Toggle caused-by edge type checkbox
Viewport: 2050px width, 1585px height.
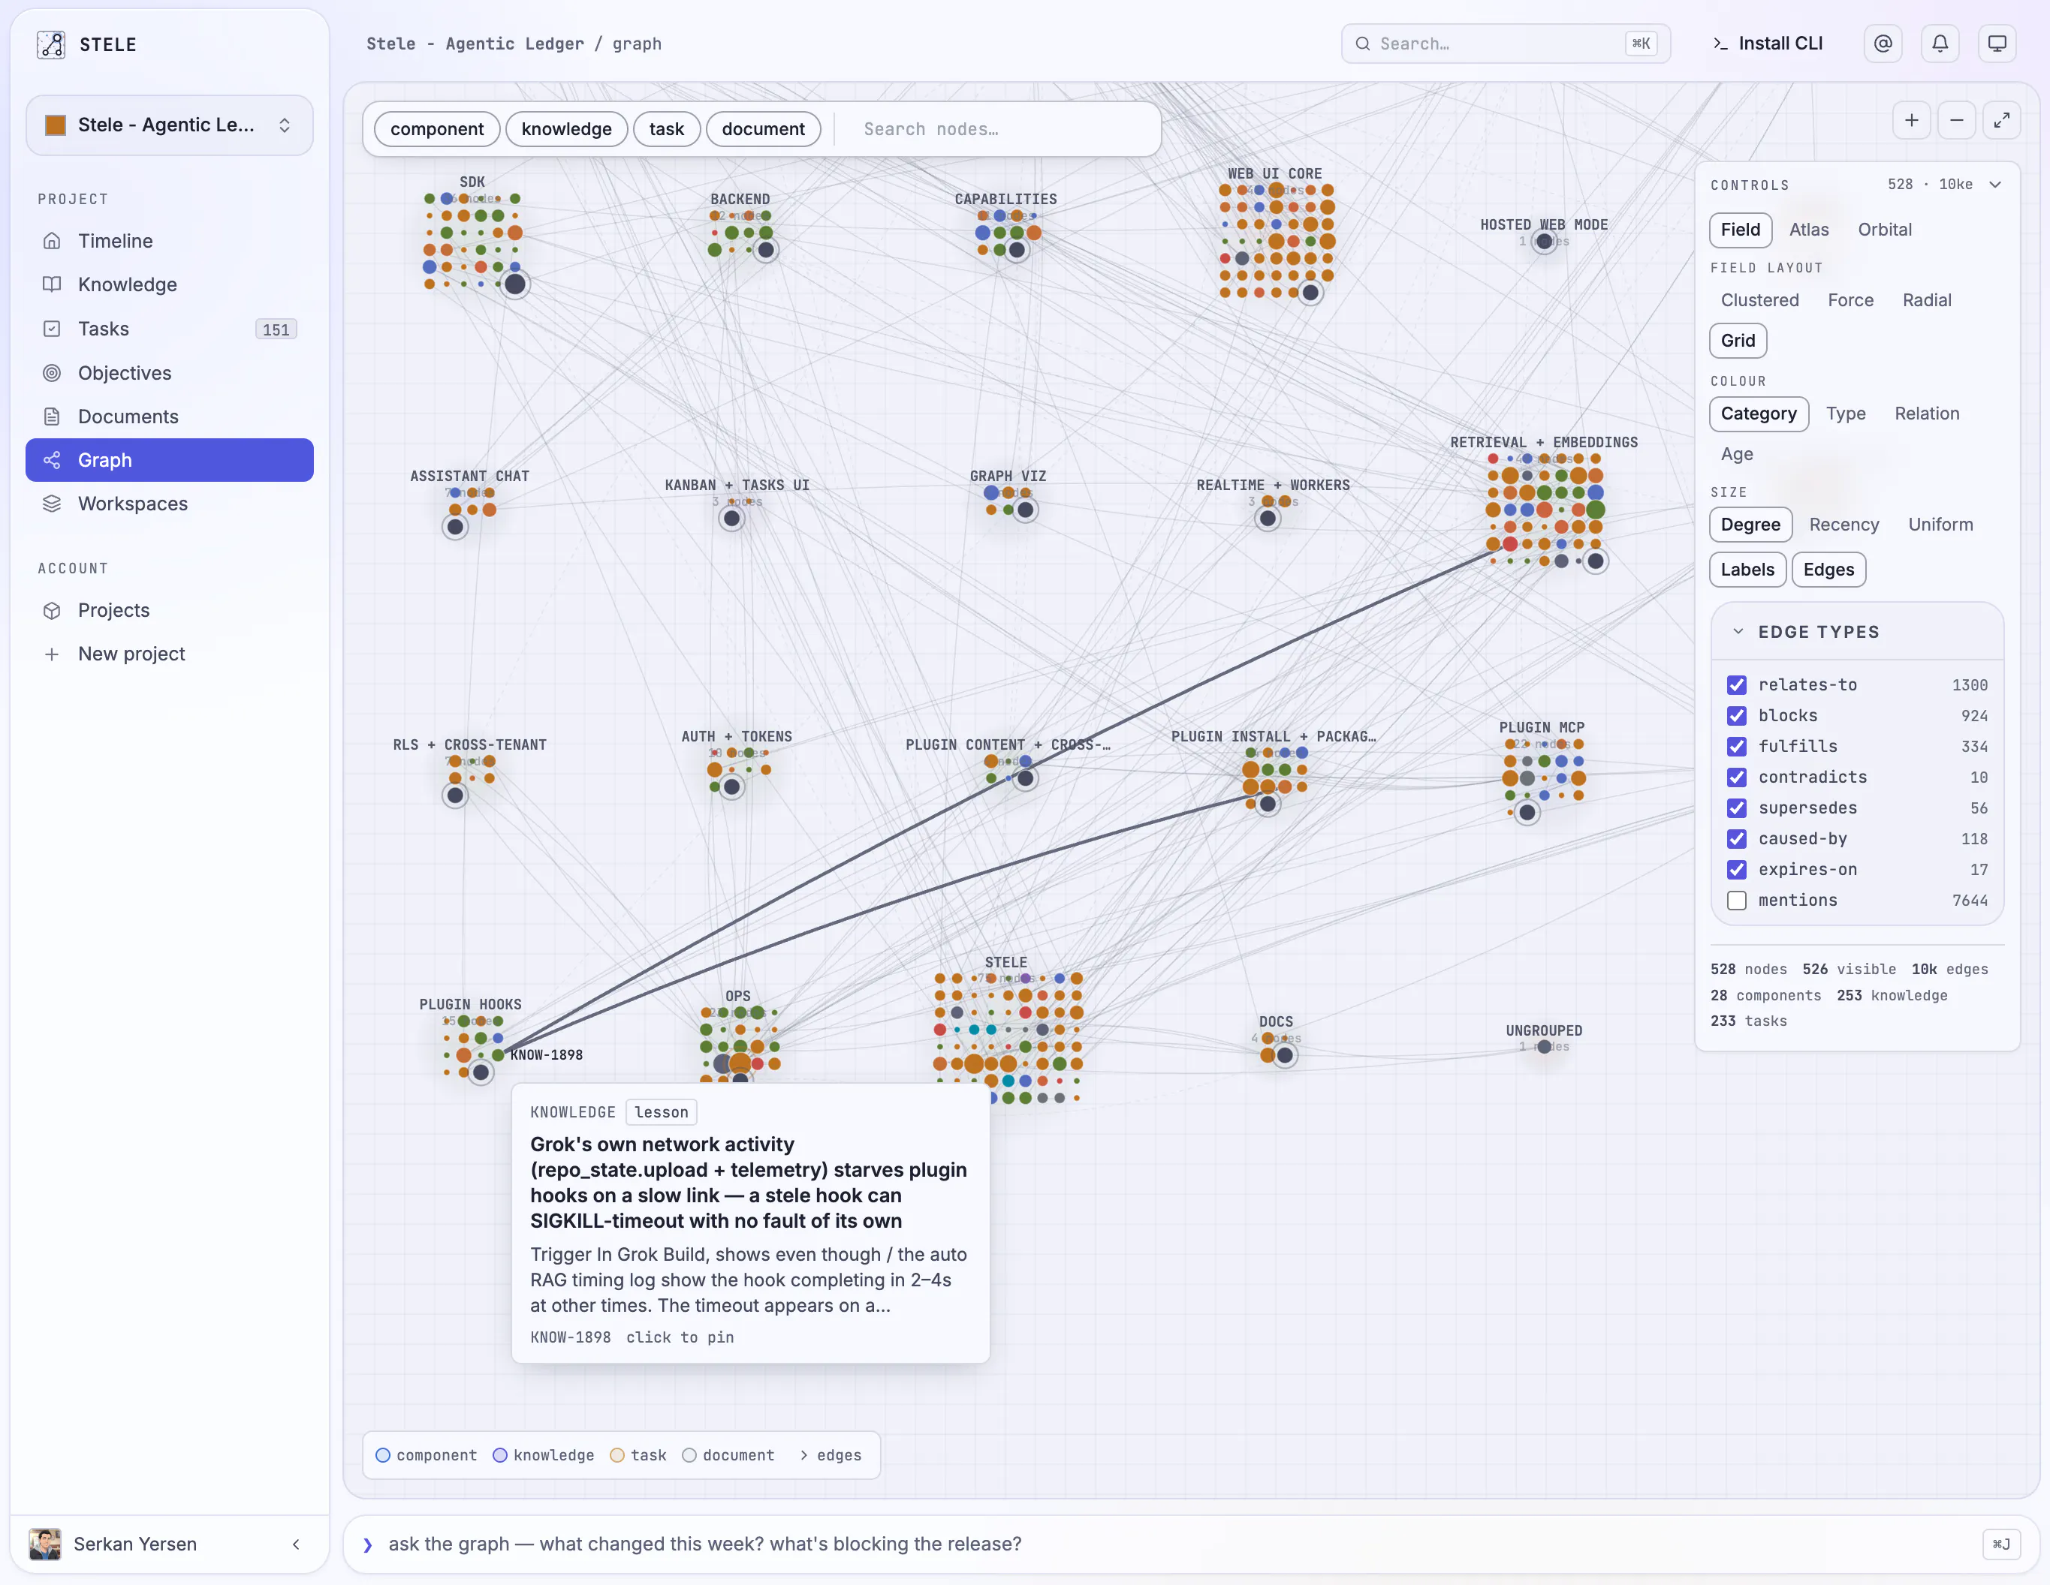point(1736,839)
